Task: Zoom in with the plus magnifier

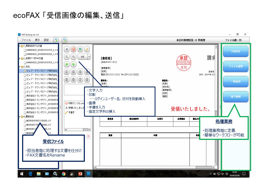Action: [74, 57]
